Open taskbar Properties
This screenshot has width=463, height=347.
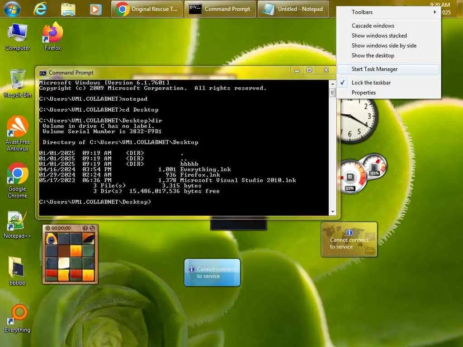pyautogui.click(x=389, y=93)
